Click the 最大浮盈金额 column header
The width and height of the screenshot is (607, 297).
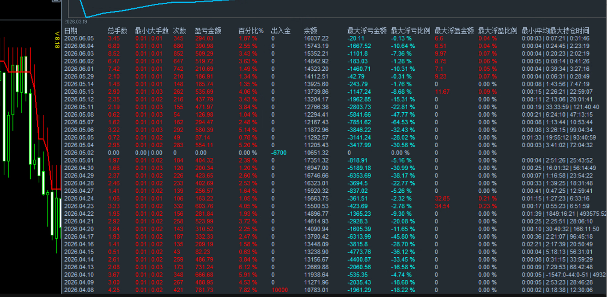click(x=454, y=31)
